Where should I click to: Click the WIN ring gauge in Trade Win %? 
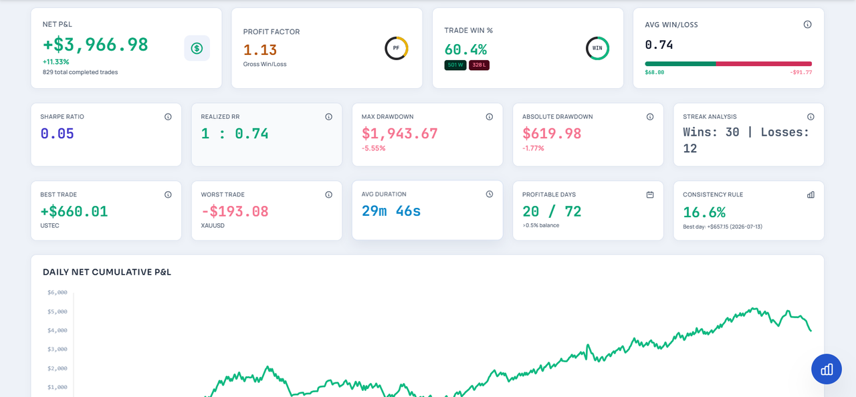(x=597, y=48)
